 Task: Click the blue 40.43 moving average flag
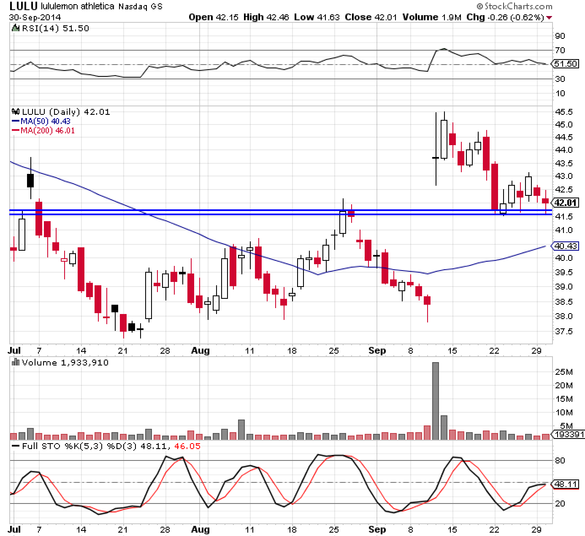click(566, 246)
